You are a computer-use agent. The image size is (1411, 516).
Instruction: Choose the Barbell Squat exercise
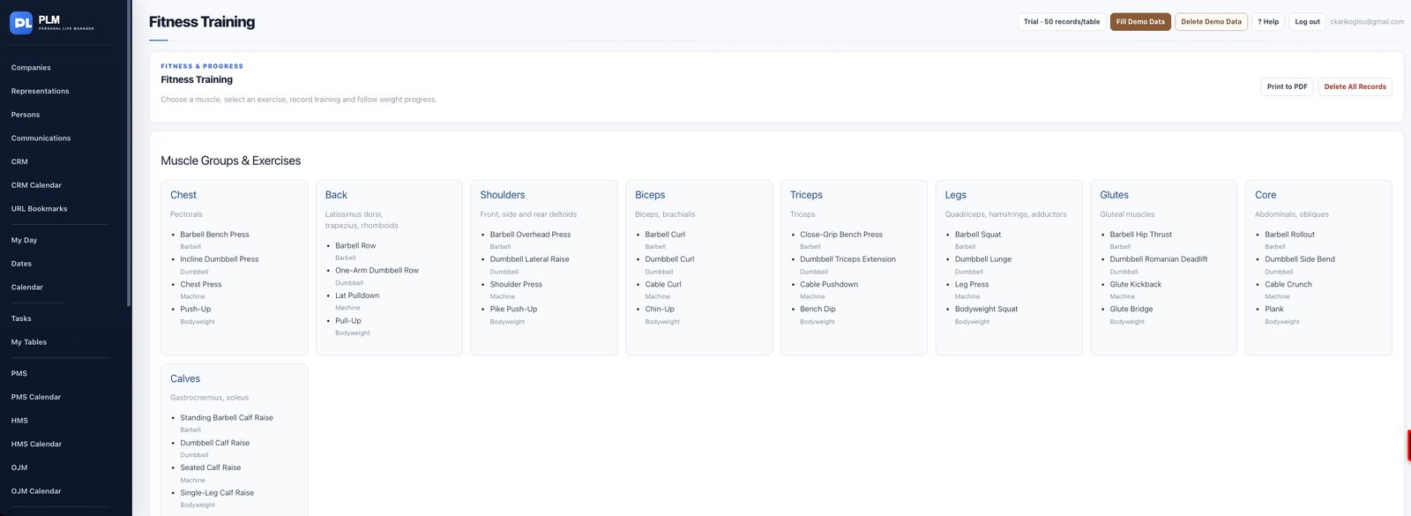[x=978, y=235]
